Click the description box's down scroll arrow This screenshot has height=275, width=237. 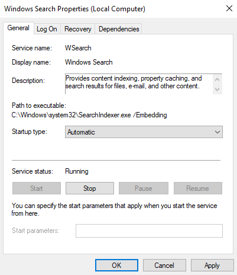pyautogui.click(x=217, y=89)
